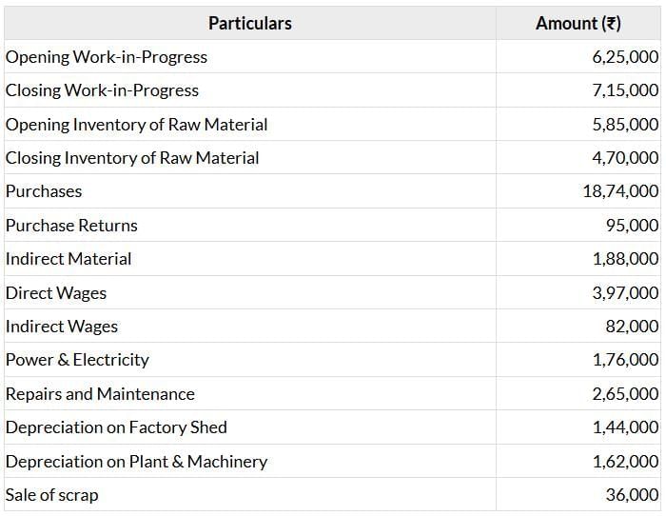Click Closing Inventory of Raw Material label
Viewport: 666px width, 516px height.
click(132, 158)
